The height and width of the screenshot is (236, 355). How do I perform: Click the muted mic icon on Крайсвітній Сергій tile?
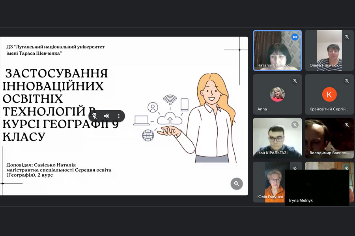347,81
